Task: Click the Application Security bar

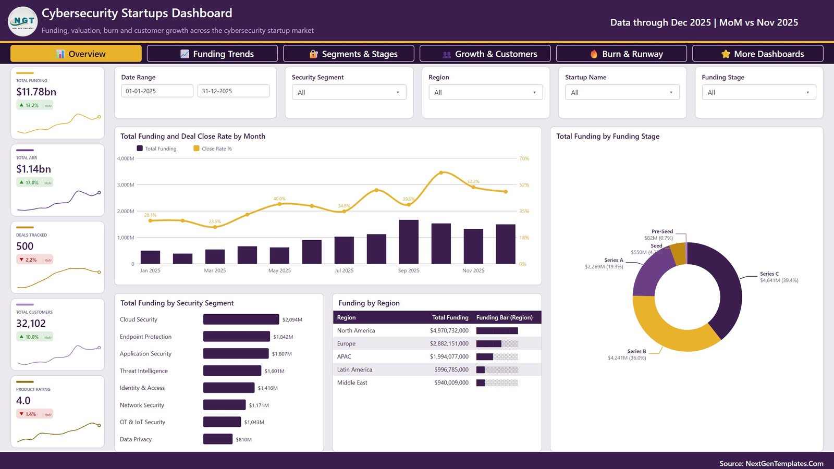Action: tap(236, 354)
